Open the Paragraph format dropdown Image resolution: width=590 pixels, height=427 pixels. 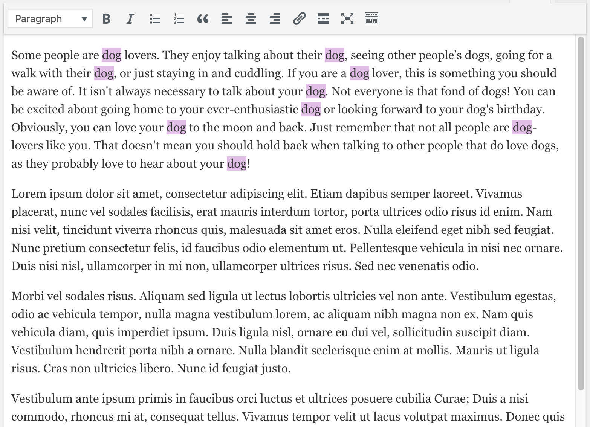point(50,19)
